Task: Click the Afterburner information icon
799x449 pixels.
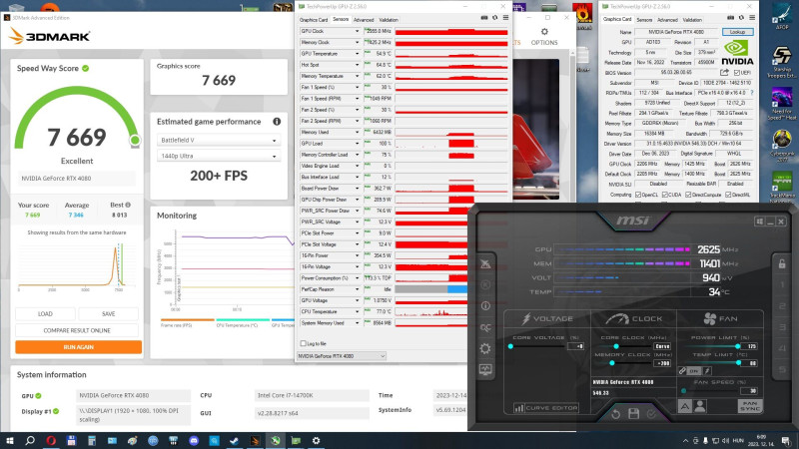Action: click(485, 306)
